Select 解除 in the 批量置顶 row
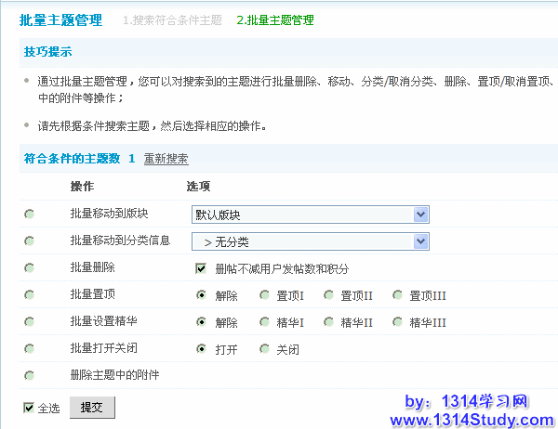 click(201, 295)
